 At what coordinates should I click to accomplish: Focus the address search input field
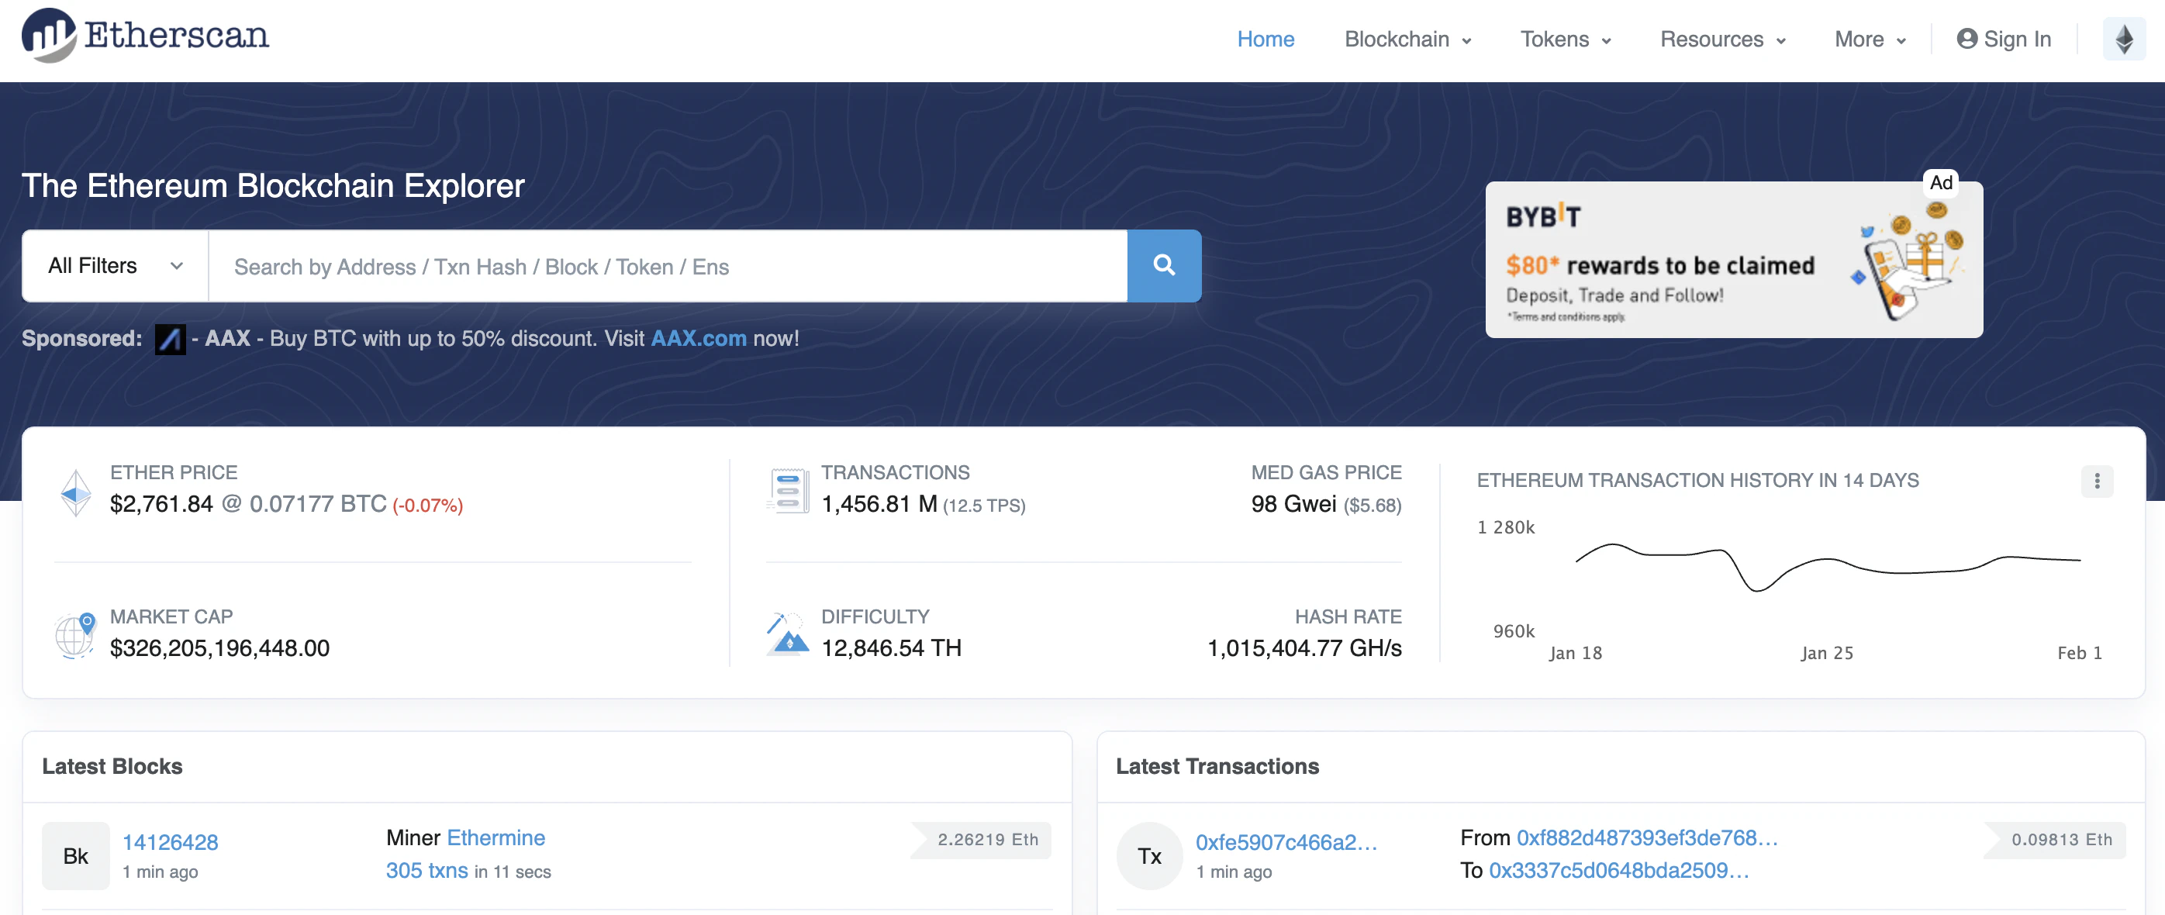pos(668,266)
